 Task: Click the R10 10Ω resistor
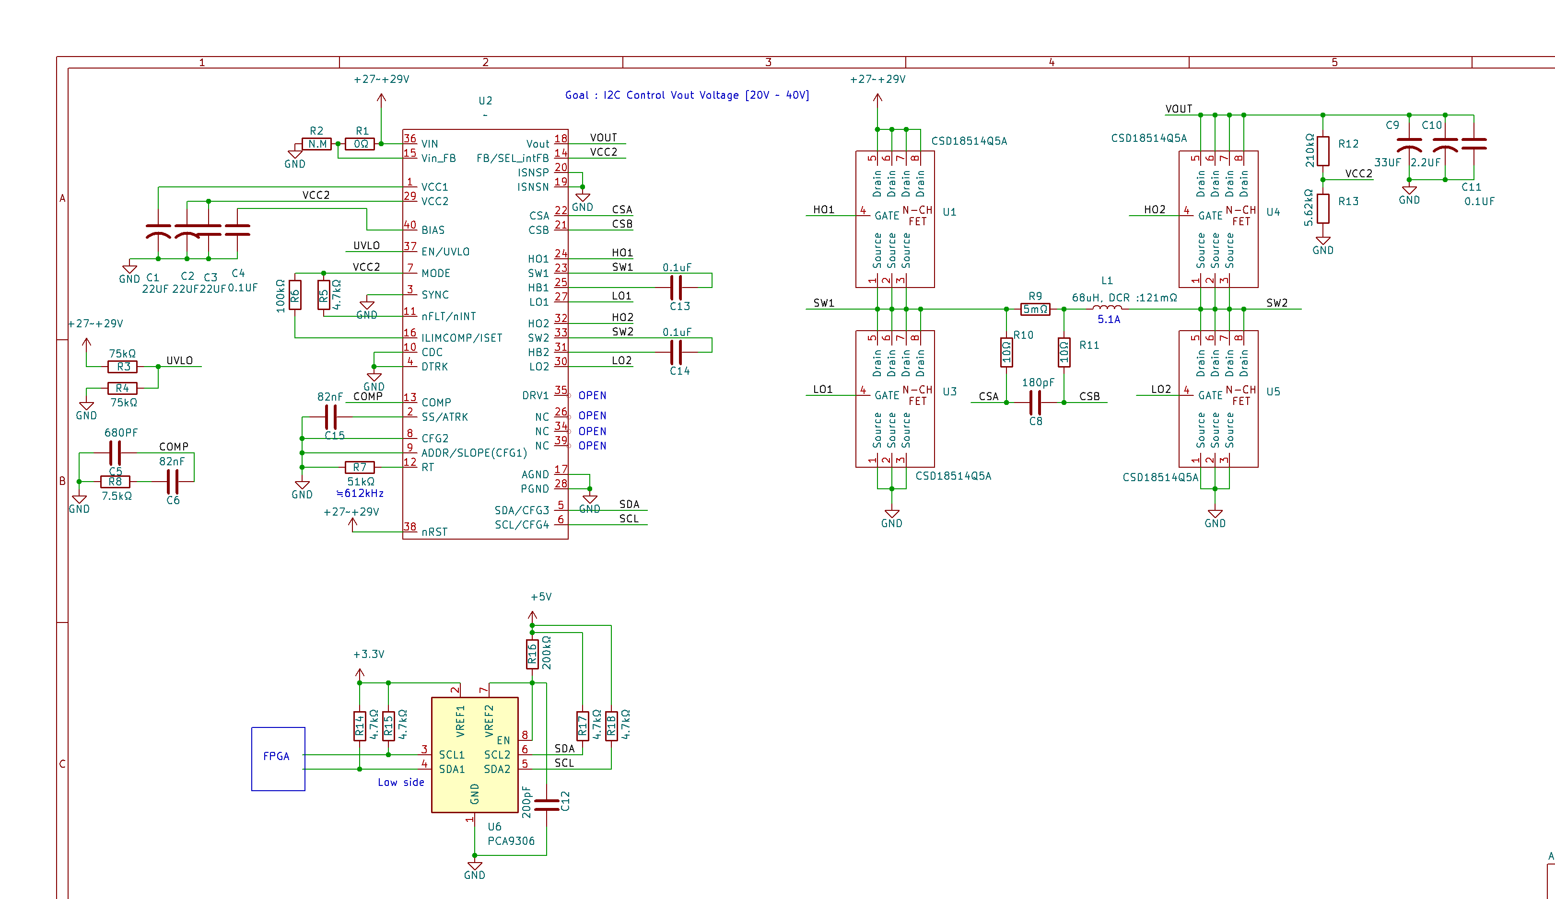pos(1006,352)
